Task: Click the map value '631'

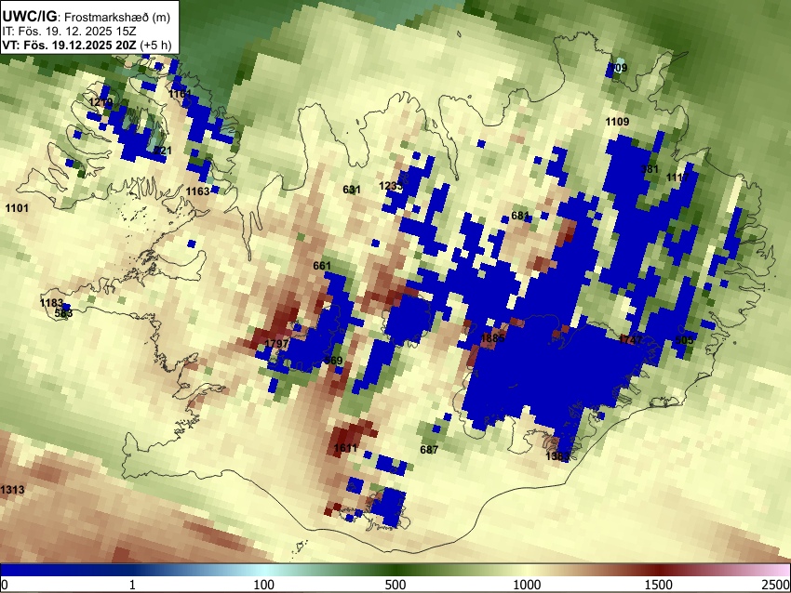Action: coord(352,190)
